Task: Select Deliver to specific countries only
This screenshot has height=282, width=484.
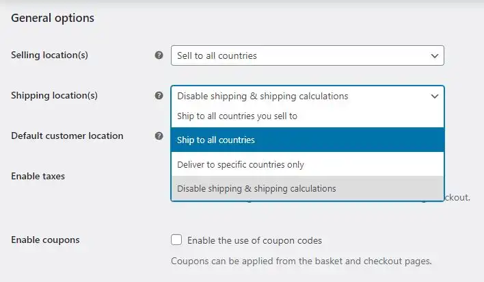Action: tap(308, 164)
